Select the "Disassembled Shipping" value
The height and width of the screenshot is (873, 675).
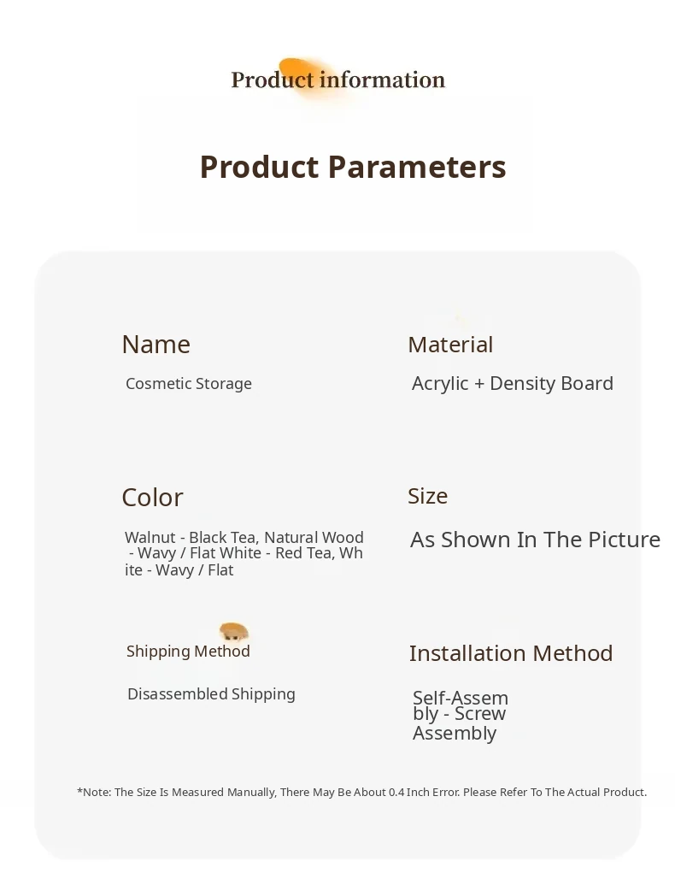point(211,694)
